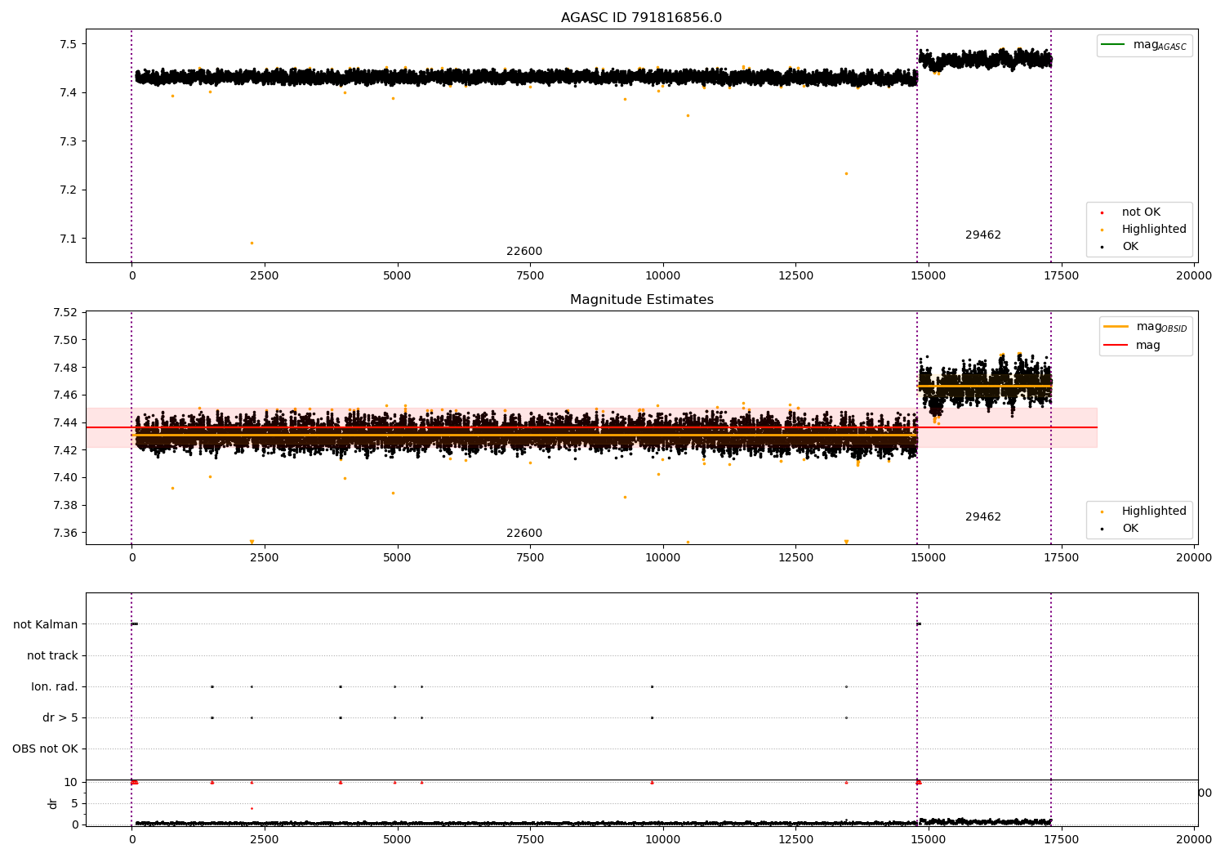Click the orange outlier near 7.1 in top plot
The height and width of the screenshot is (858, 1225).
pyautogui.click(x=252, y=243)
